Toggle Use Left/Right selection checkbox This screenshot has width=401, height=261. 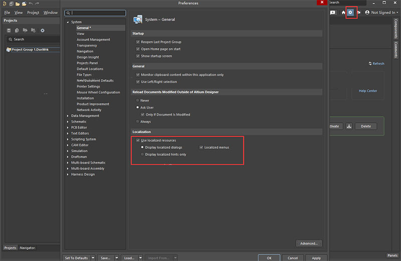(138, 82)
